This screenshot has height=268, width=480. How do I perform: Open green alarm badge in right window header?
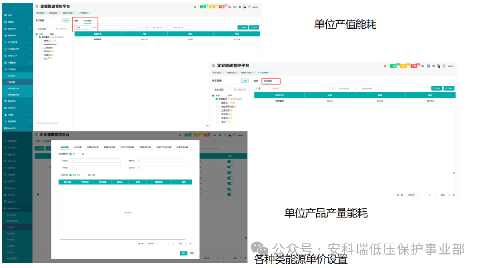pos(393,66)
